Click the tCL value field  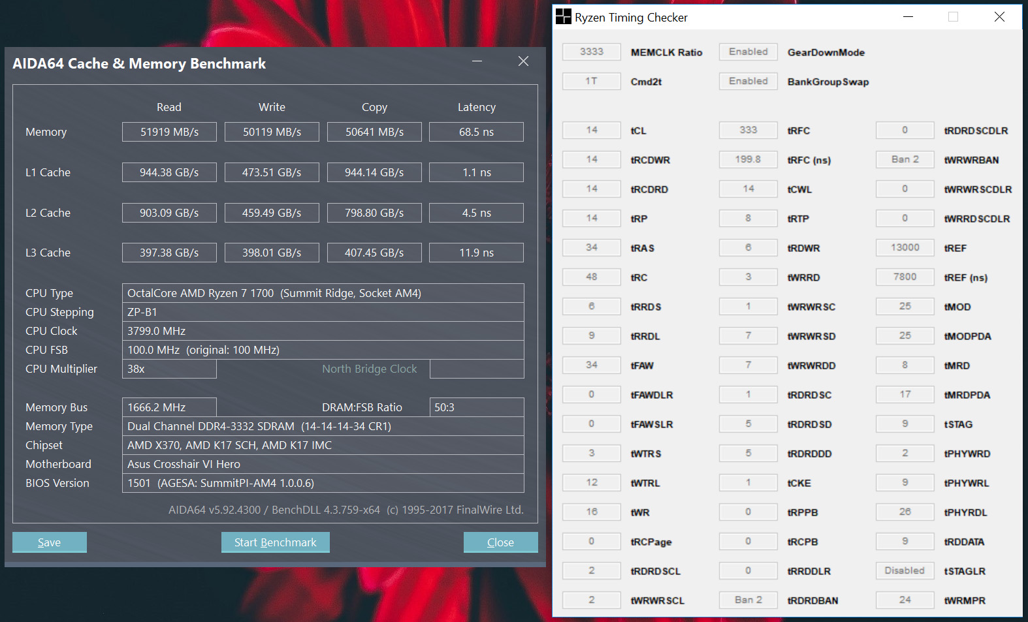pyautogui.click(x=592, y=130)
